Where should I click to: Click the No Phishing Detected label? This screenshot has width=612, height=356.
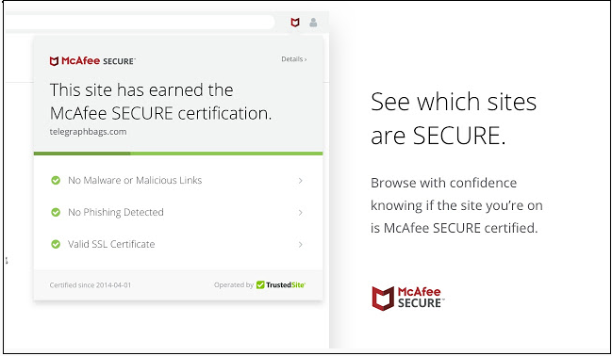(x=116, y=212)
